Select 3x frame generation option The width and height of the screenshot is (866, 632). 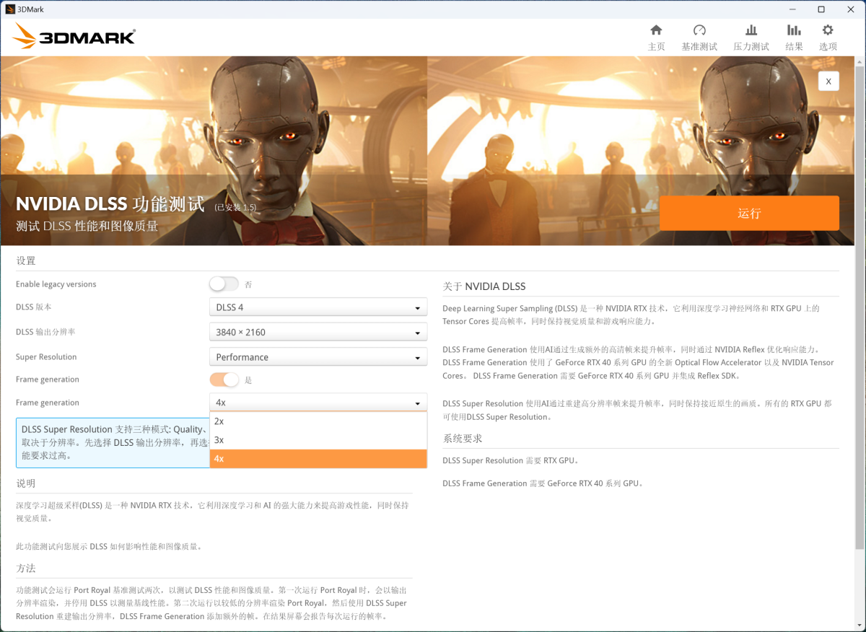pyautogui.click(x=318, y=440)
